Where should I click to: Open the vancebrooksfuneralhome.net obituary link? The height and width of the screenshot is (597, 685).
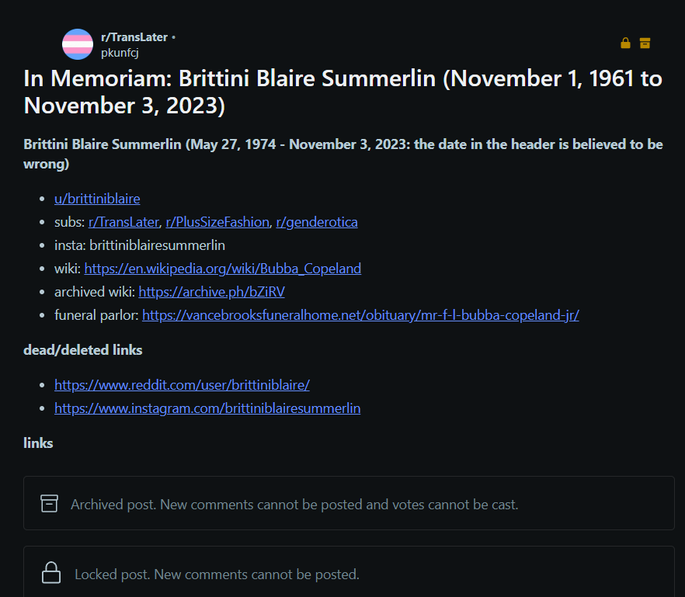coord(361,315)
